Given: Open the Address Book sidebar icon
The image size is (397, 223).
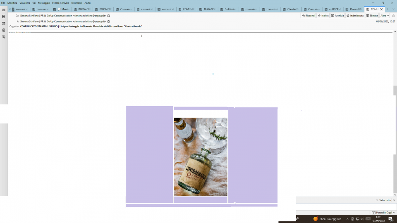Looking at the screenshot, I should click(x=4, y=17).
